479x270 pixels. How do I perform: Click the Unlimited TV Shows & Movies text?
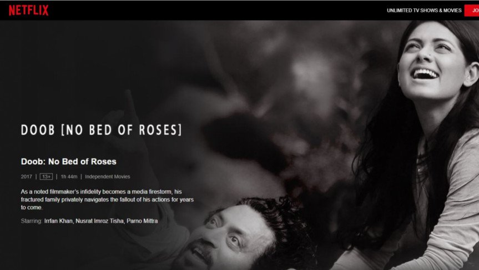[424, 11]
